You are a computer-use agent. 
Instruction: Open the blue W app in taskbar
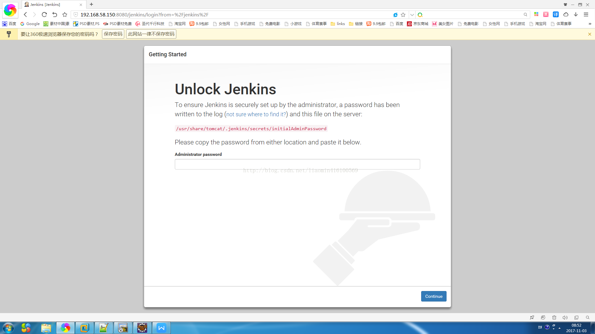[x=161, y=328]
